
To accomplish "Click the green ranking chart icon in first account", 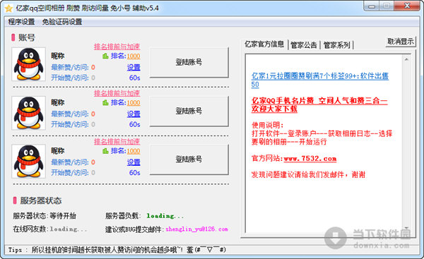I will pyautogui.click(x=105, y=56).
